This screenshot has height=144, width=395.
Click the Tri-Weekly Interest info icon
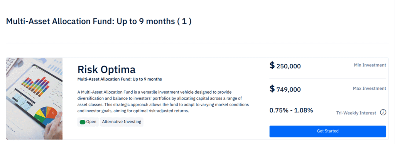383,113
